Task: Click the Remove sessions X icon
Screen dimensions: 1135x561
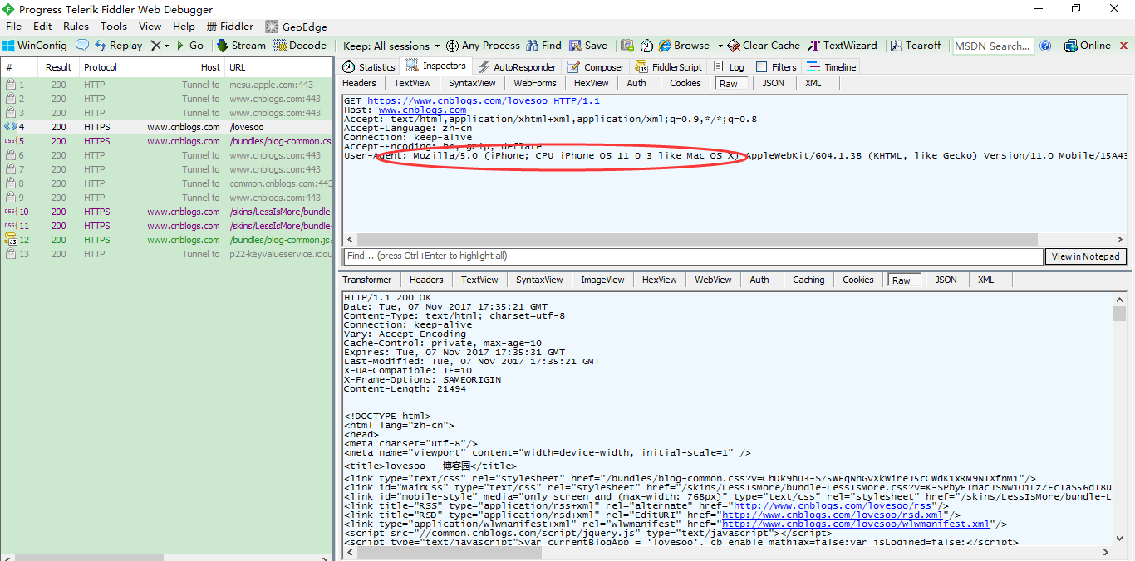Action: tap(155, 46)
